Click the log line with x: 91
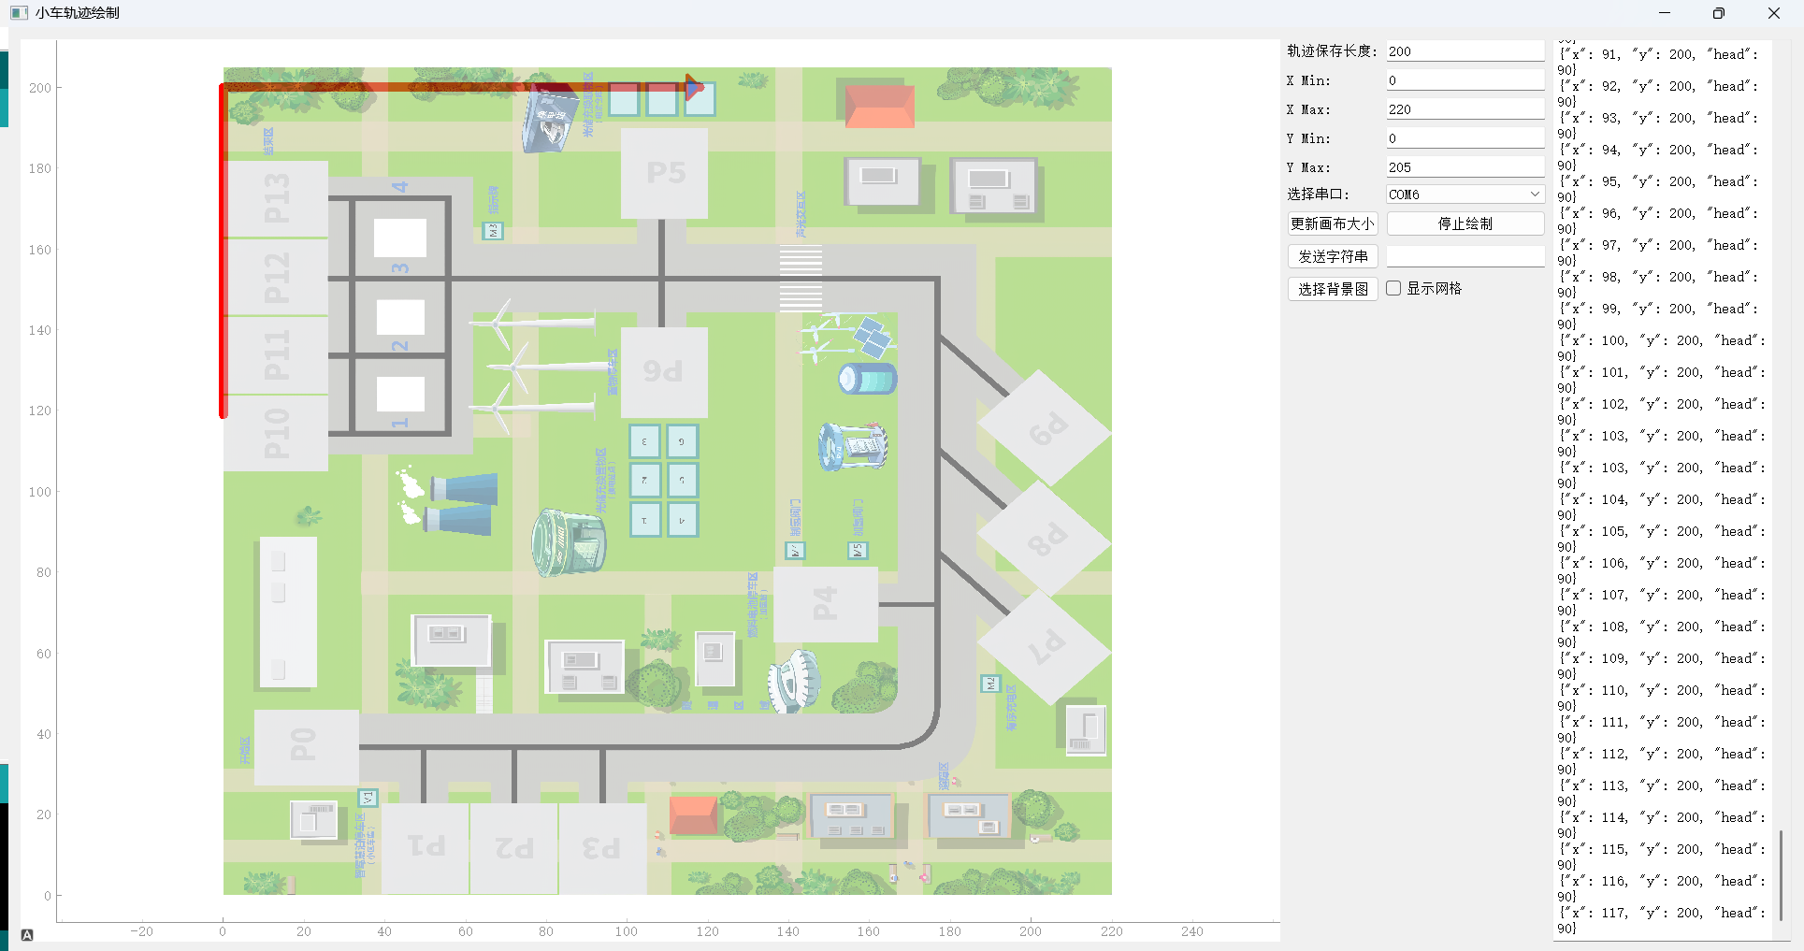 (x=1660, y=62)
